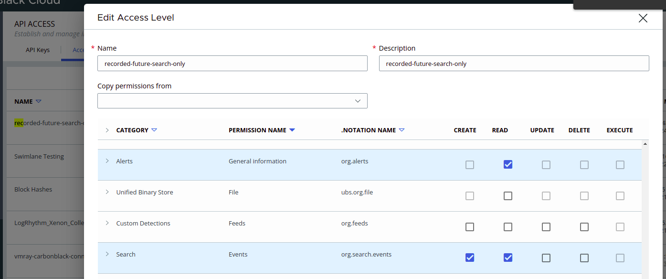Uncheck CREATE for Search Events
This screenshot has width=666, height=279.
click(470, 258)
